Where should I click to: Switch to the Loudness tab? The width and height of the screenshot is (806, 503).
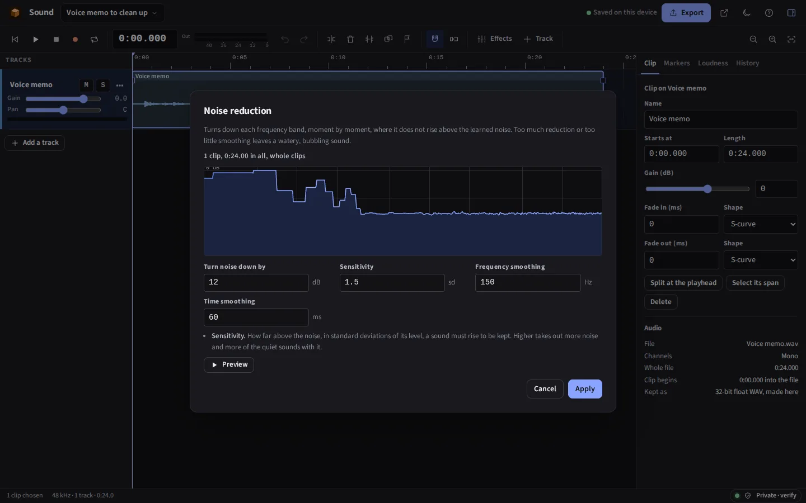pos(713,63)
